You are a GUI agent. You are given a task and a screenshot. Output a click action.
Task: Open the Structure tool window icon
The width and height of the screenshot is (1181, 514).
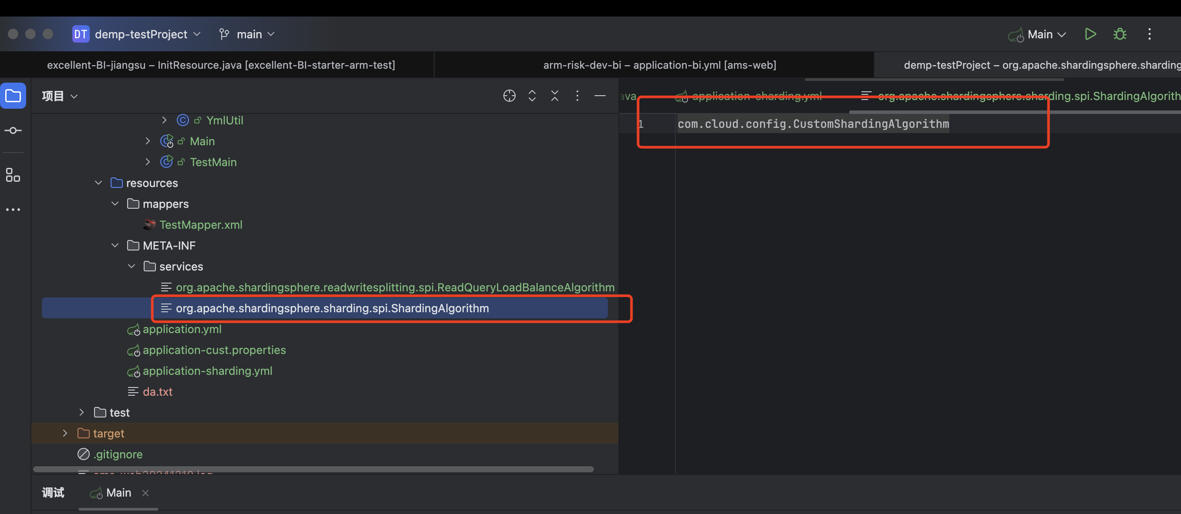pos(13,175)
